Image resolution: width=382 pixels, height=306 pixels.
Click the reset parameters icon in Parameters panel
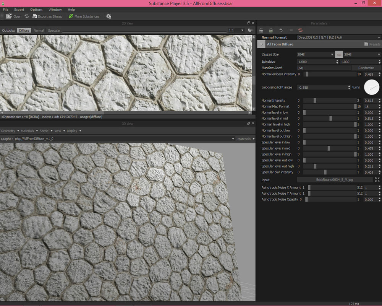point(301,30)
